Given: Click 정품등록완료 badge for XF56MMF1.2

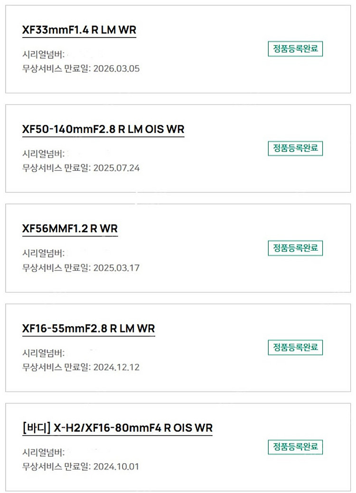Looking at the screenshot, I should click(x=295, y=248).
